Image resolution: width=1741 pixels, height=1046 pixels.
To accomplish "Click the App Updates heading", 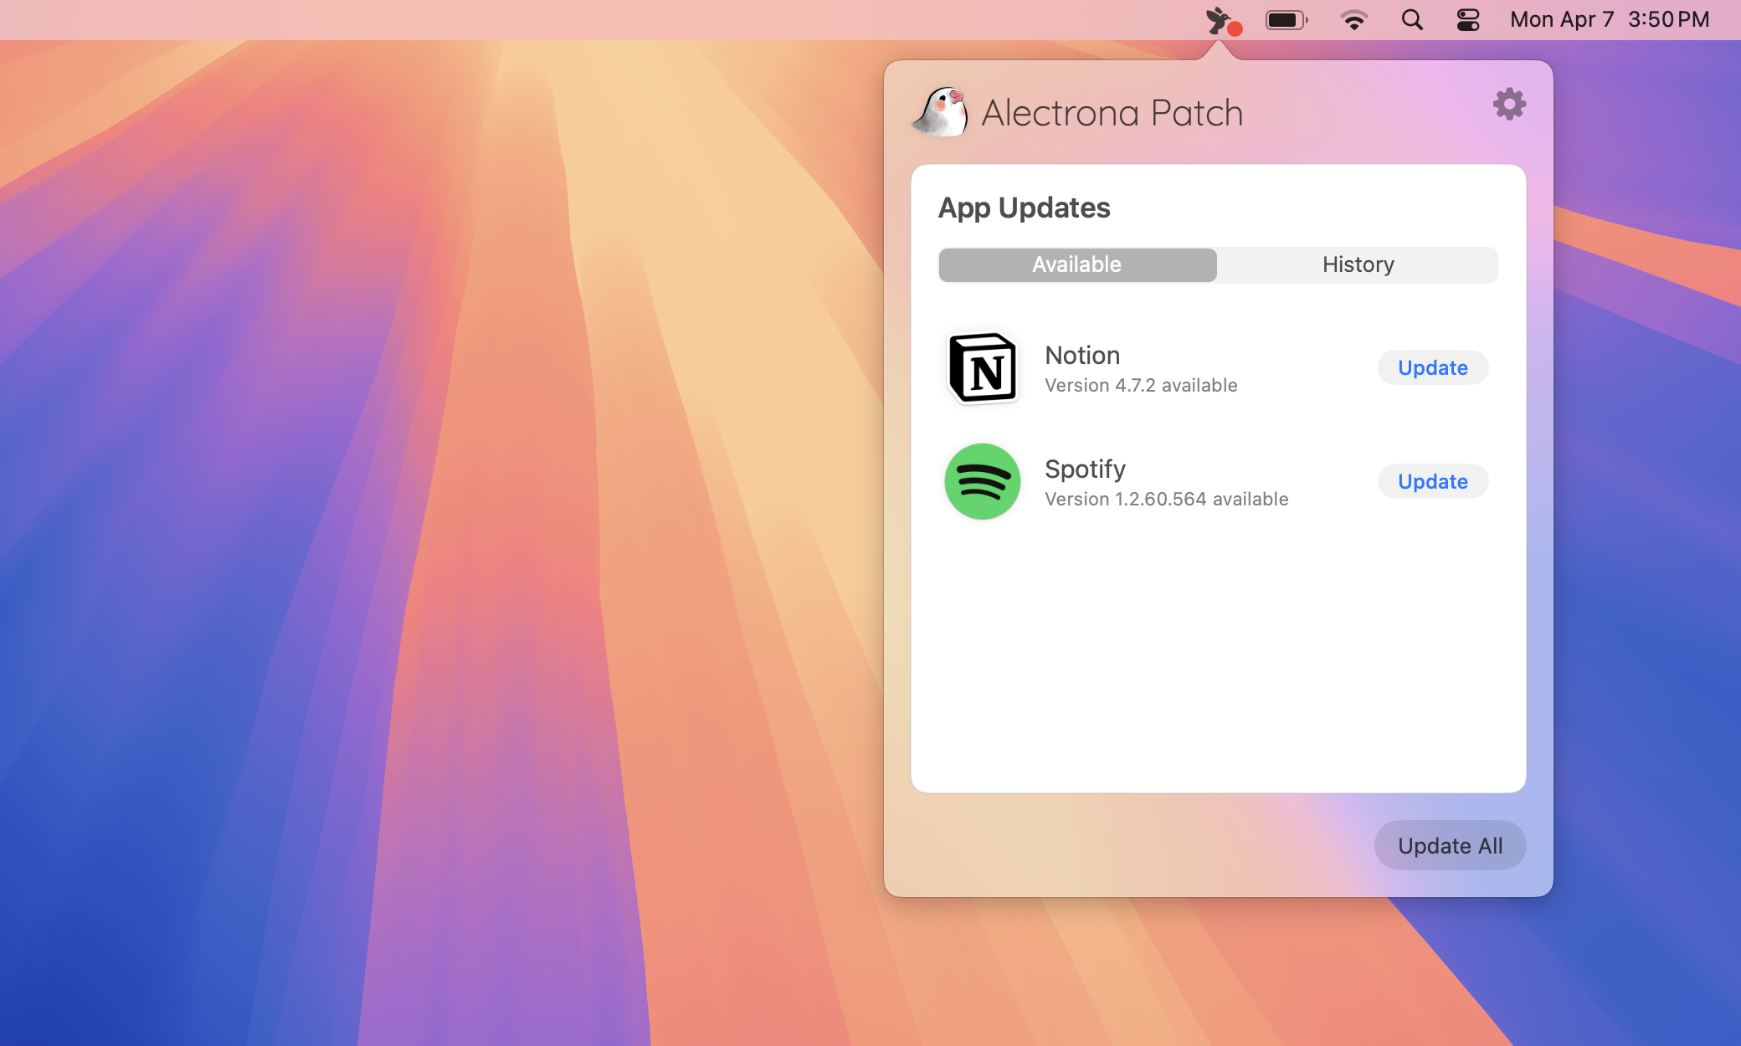I will (1025, 207).
